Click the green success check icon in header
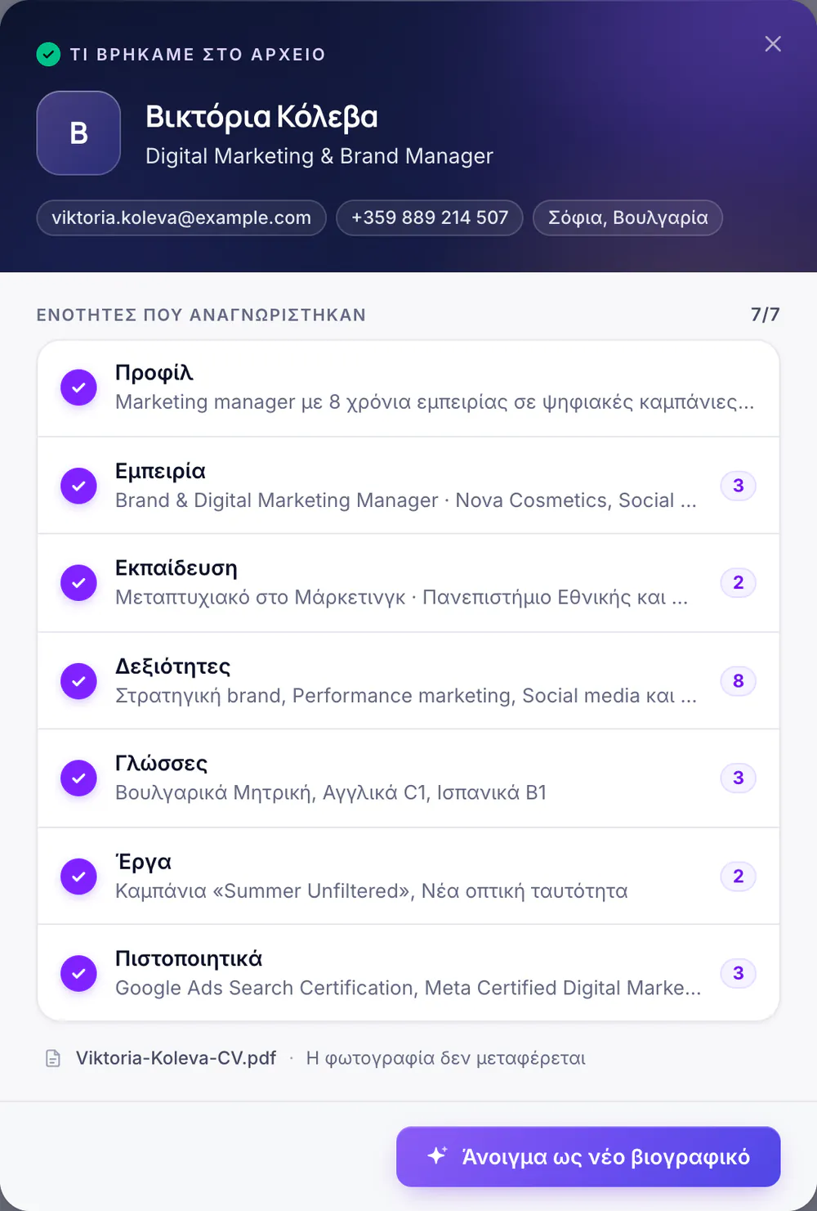Screen dimensions: 817x1211 (48, 55)
